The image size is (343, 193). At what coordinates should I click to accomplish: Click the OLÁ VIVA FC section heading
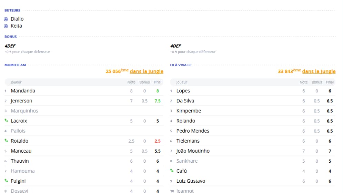tap(181, 65)
